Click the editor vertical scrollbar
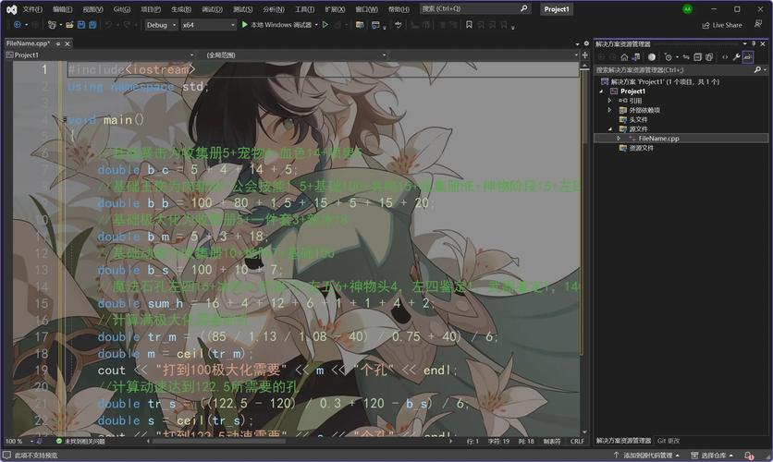The image size is (773, 462). pyautogui.click(x=584, y=247)
